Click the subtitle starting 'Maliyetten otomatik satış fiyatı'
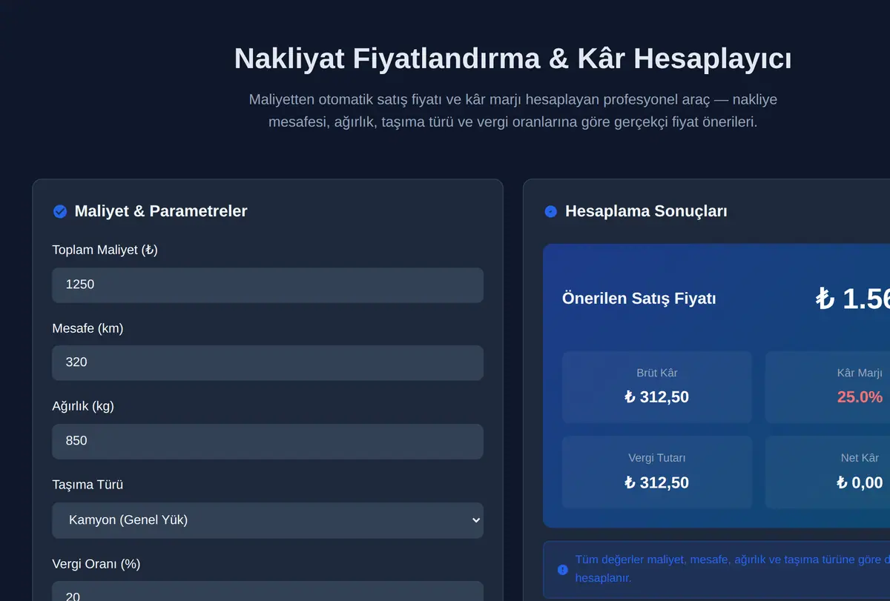 [x=512, y=110]
